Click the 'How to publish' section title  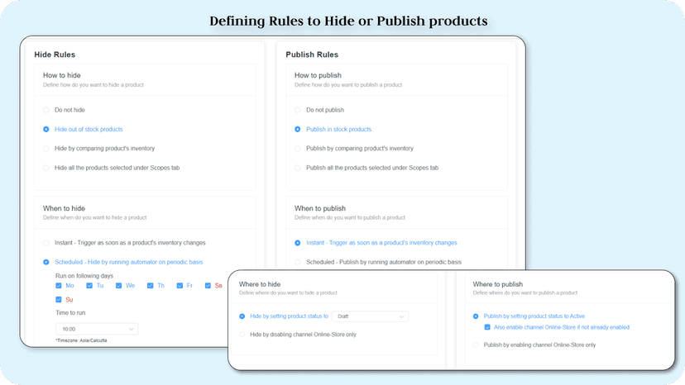pyautogui.click(x=318, y=75)
